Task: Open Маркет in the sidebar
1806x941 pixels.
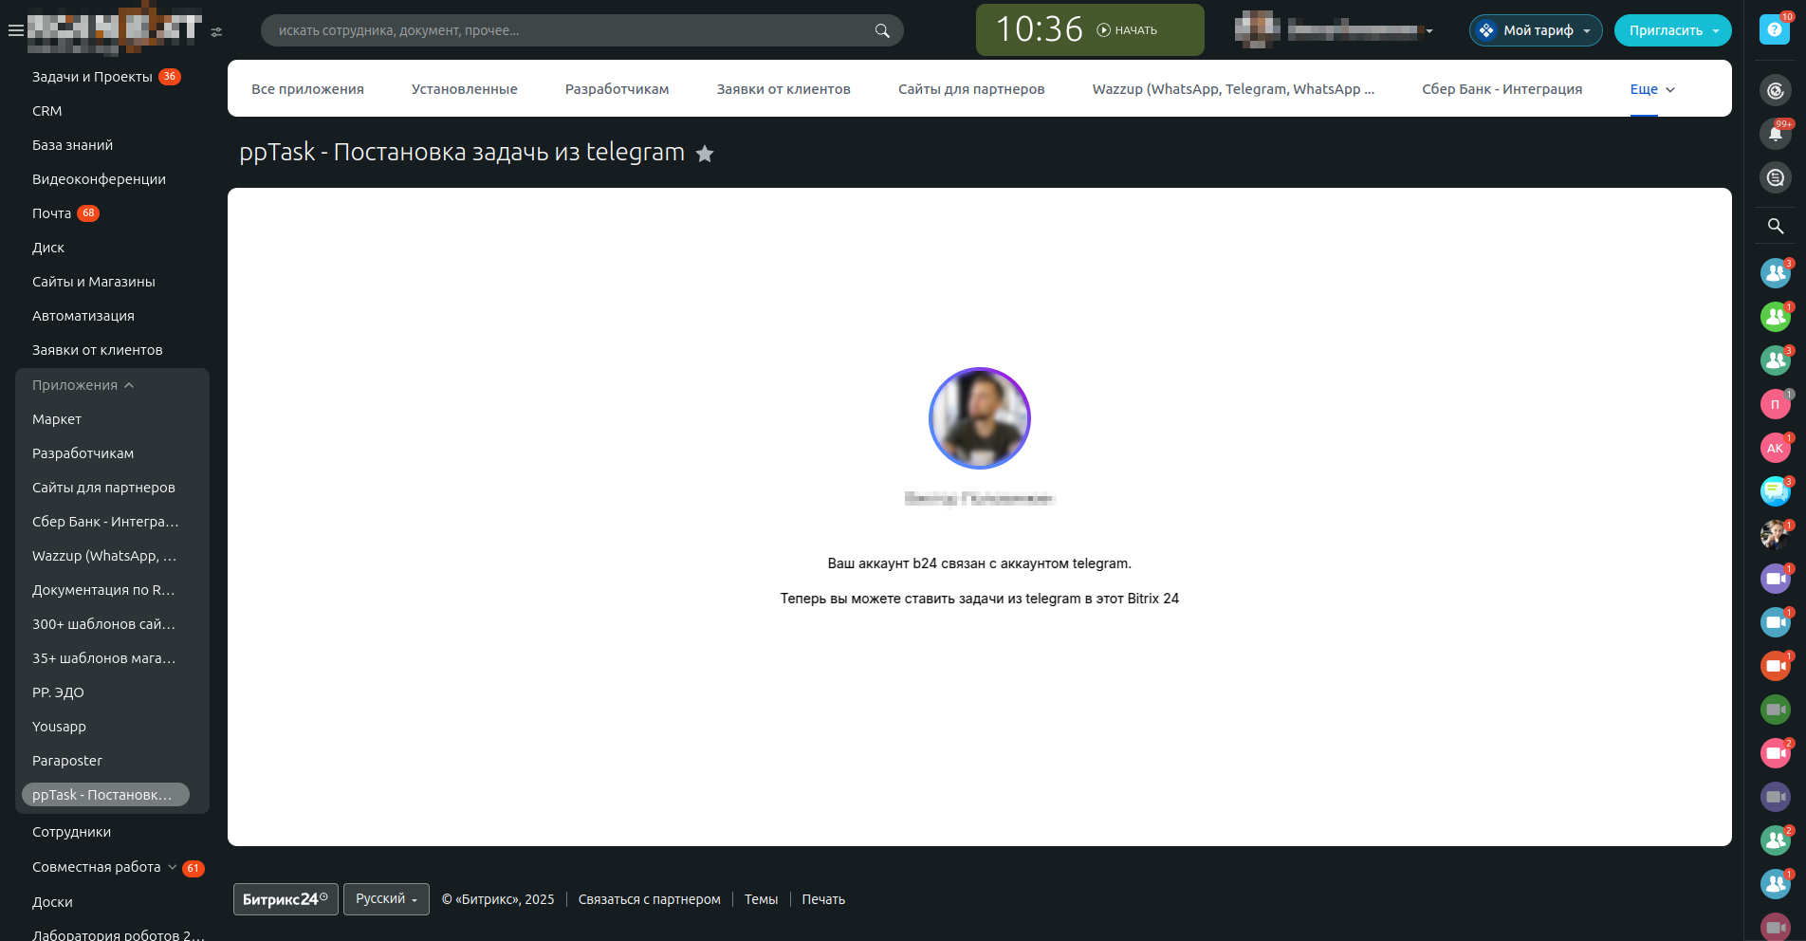Action: click(57, 419)
